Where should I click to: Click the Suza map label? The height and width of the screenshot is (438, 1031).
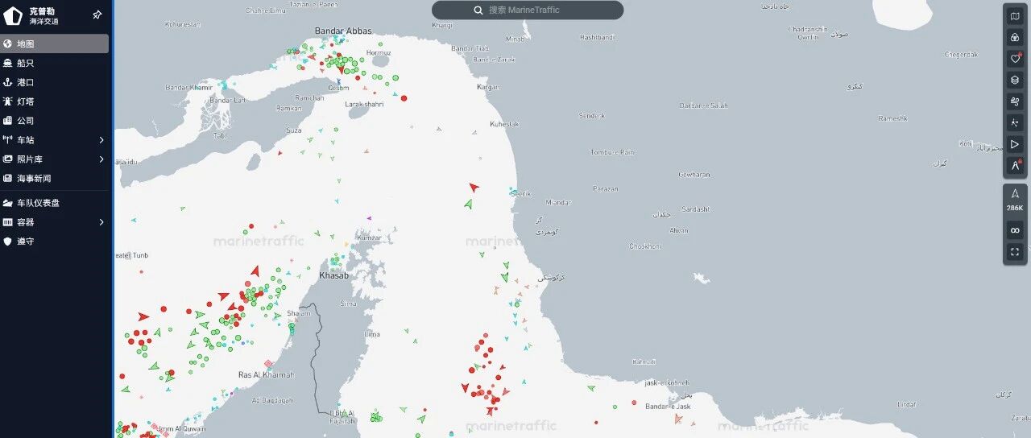pyautogui.click(x=294, y=130)
